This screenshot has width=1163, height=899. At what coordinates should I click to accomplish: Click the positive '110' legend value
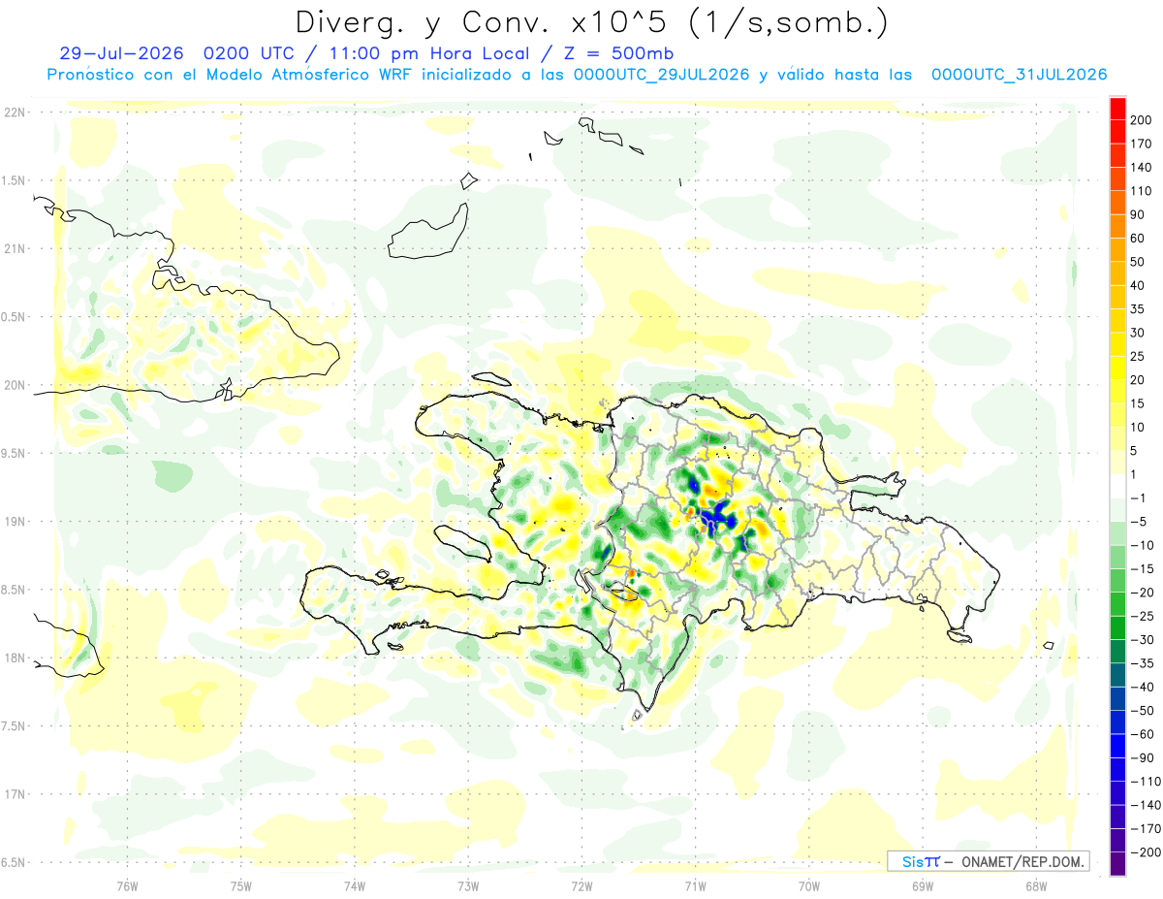1140,191
